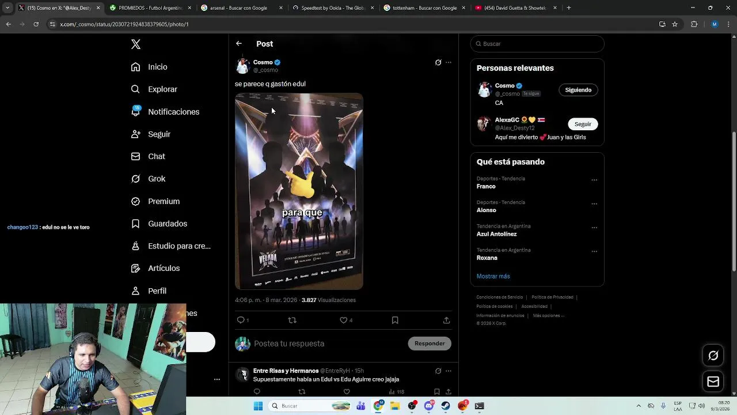Click the address bar URL
737x415 pixels.
124,24
